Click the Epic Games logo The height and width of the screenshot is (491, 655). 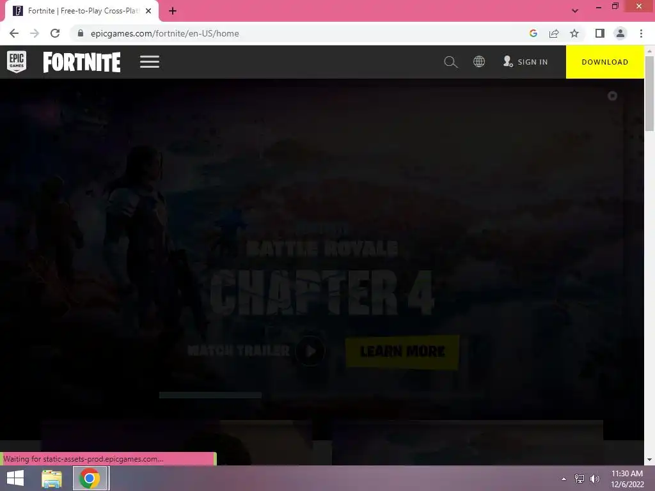pyautogui.click(x=17, y=62)
